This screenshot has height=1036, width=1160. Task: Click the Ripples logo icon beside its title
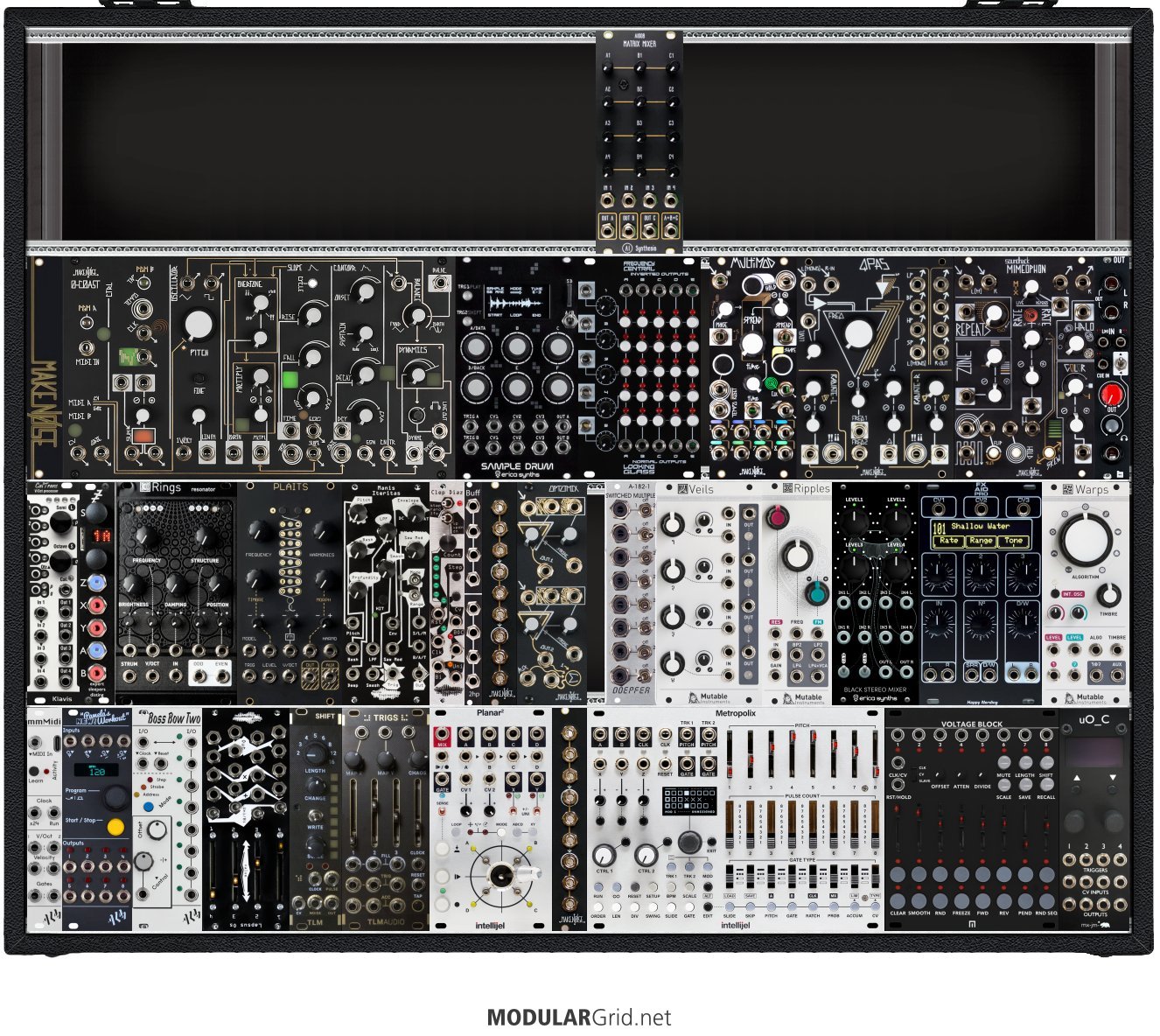tap(787, 488)
